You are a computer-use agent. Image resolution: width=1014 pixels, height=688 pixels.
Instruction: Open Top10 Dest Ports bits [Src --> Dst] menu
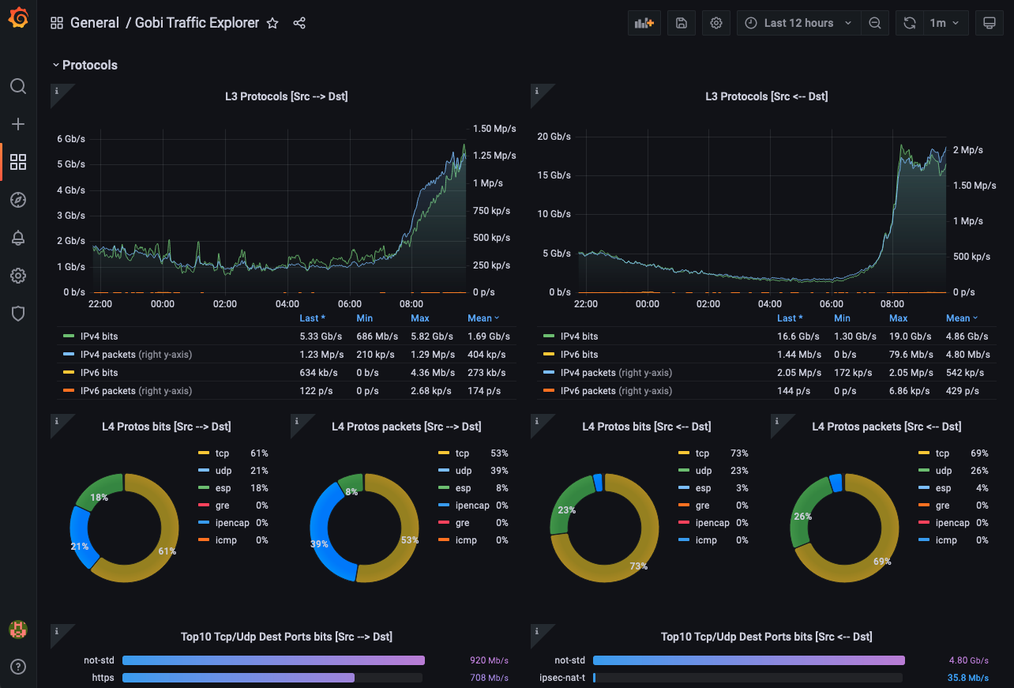(x=287, y=637)
